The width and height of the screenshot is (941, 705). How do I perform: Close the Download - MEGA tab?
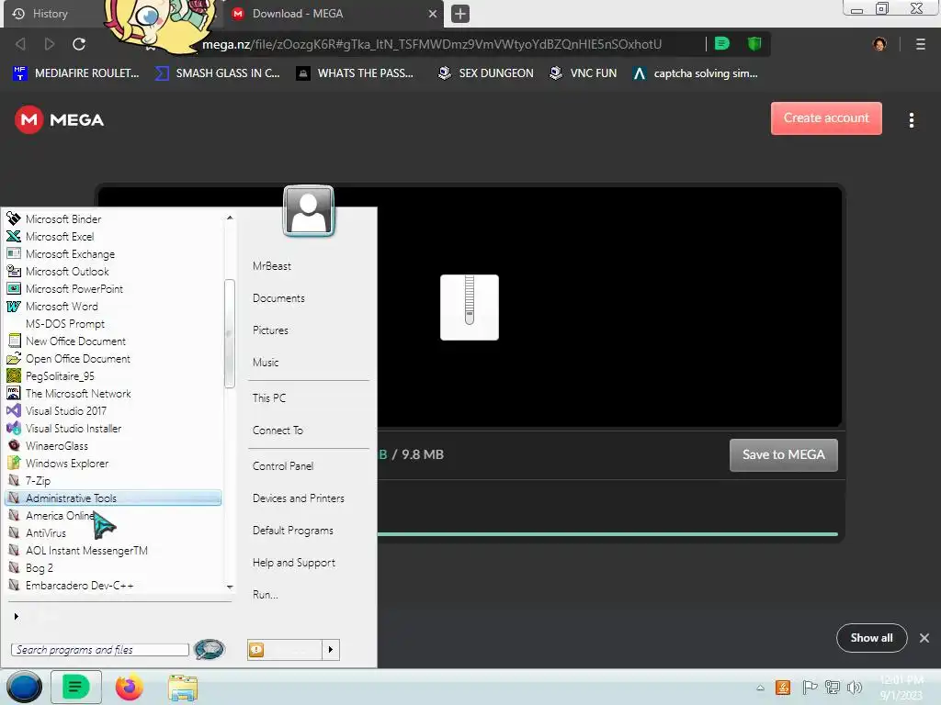[x=432, y=13]
